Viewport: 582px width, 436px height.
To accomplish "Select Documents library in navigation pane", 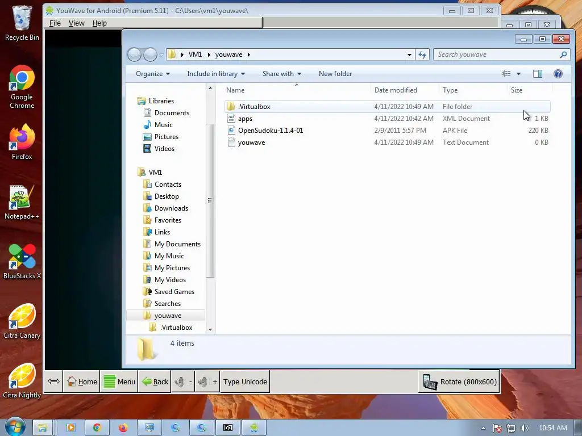I will [167, 113].
